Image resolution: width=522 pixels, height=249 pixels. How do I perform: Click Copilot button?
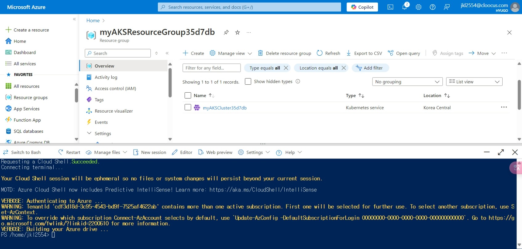tap(362, 7)
